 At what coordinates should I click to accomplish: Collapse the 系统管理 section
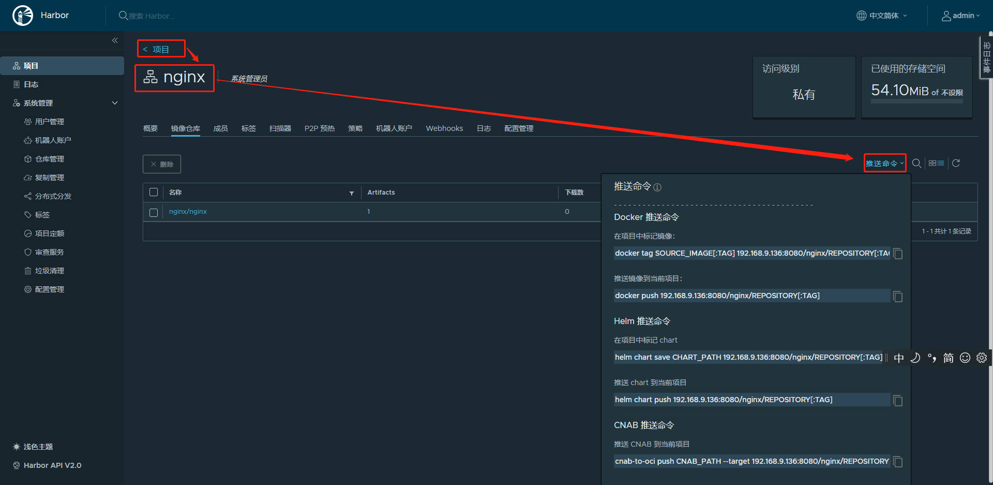coord(115,103)
